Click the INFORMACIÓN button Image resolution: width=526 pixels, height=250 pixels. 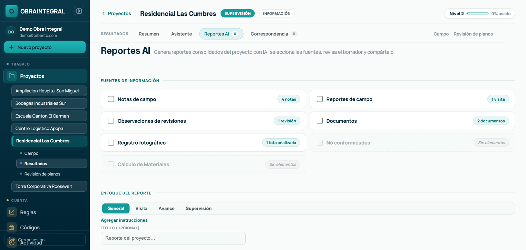point(277,13)
